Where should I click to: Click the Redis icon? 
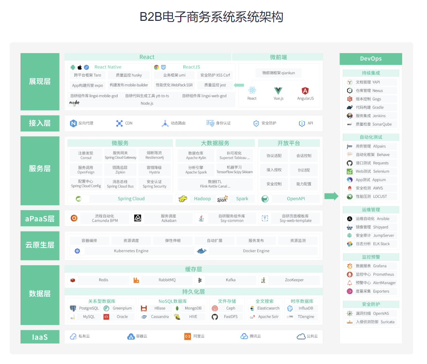(73, 280)
